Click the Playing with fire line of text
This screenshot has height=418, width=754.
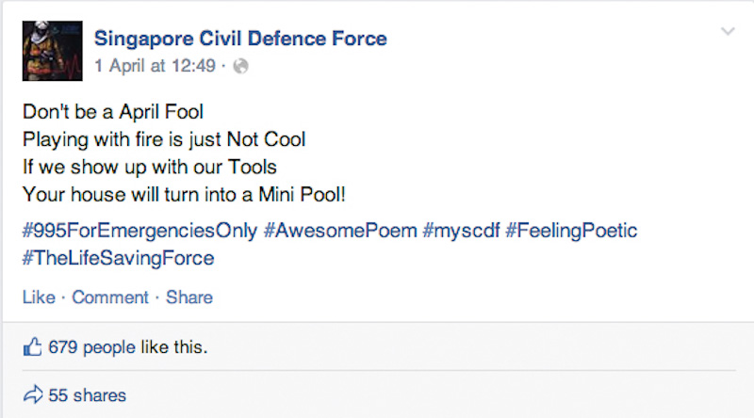pos(164,140)
